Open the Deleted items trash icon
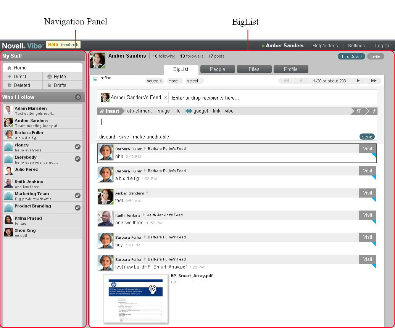The width and height of the screenshot is (395, 328). (9, 85)
